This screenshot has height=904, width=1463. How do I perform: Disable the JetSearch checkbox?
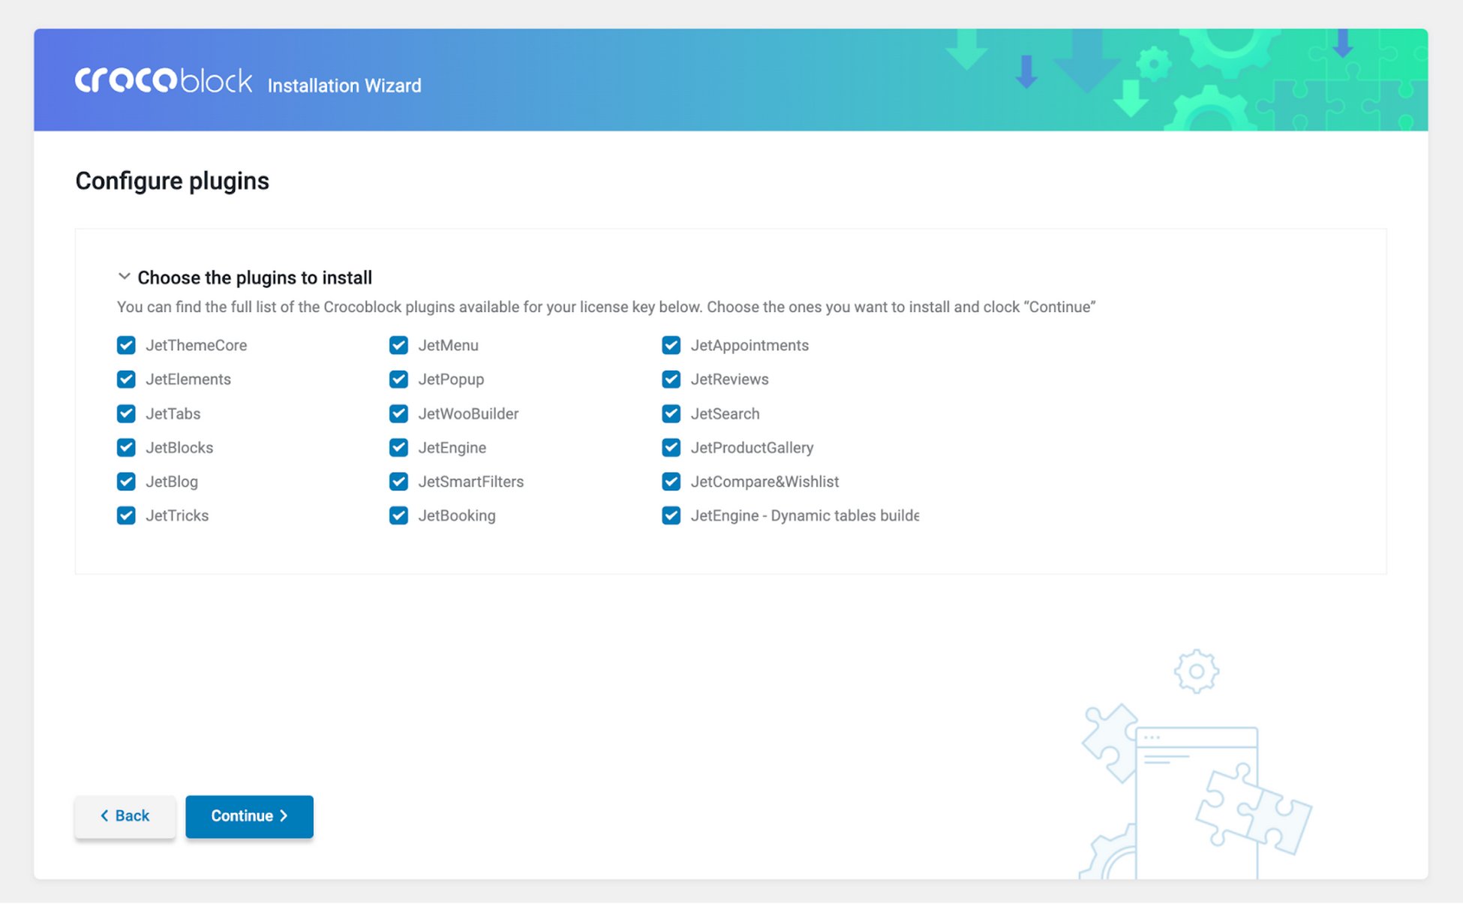click(671, 413)
